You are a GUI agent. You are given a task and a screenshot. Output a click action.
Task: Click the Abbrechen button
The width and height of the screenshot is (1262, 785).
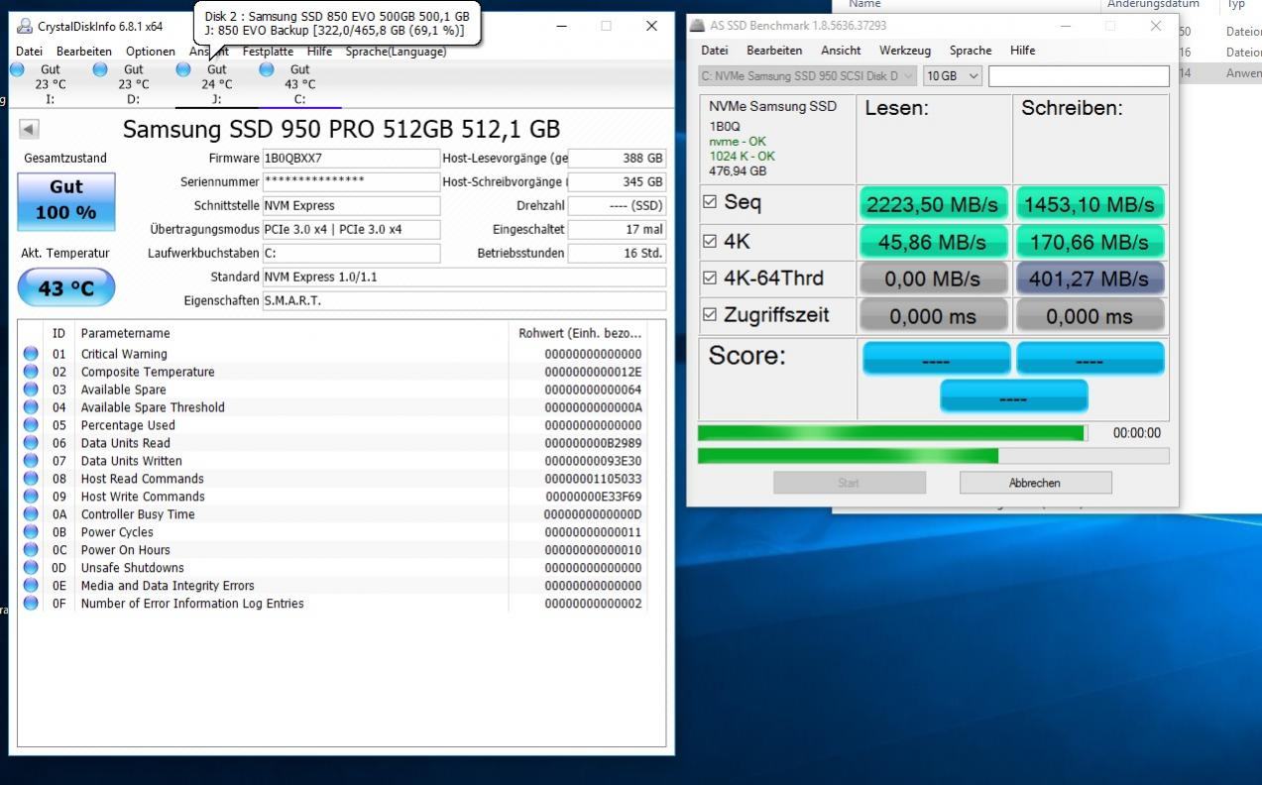[1035, 483]
